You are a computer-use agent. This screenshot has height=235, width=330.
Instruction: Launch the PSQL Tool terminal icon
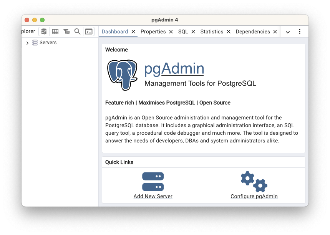(89, 31)
